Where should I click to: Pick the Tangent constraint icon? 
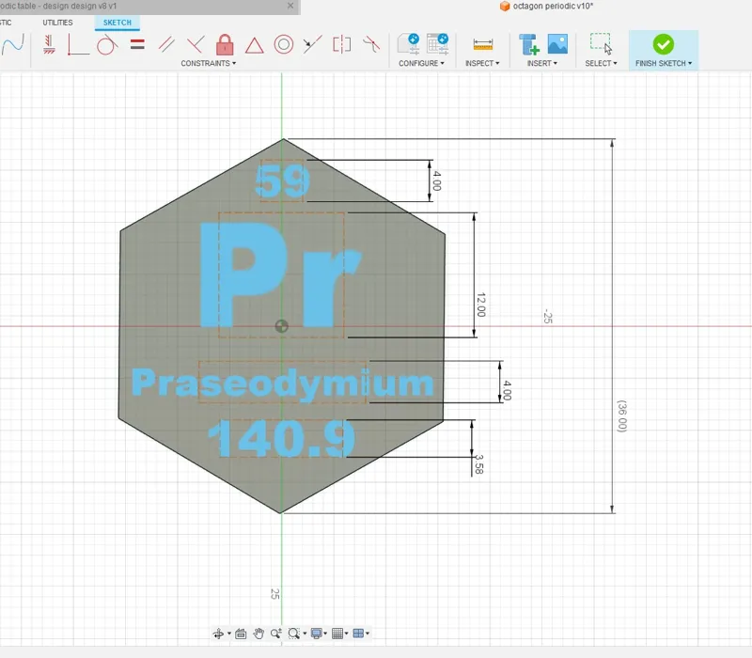(107, 45)
